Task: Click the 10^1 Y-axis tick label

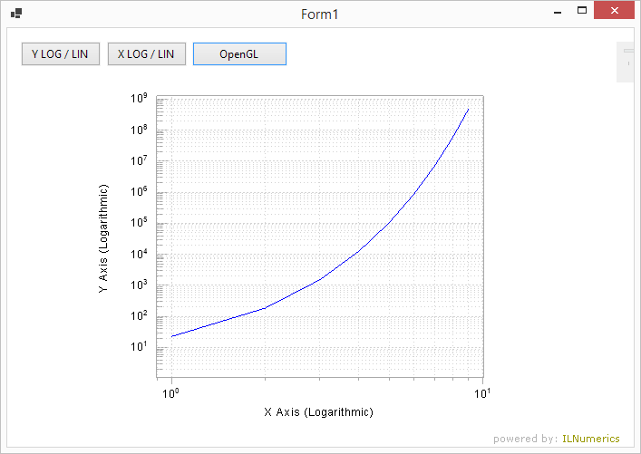Action: click(139, 347)
